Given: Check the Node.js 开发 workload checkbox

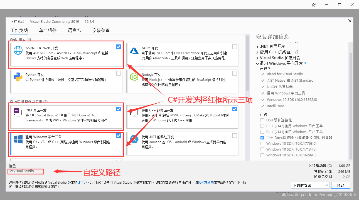Looking at the screenshot, I should click(235, 73).
